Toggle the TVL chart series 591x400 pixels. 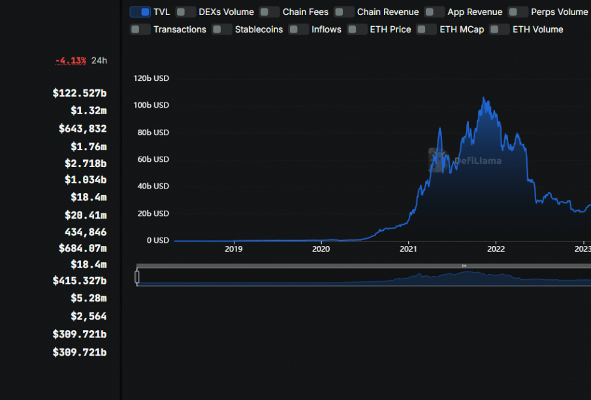[x=140, y=12]
